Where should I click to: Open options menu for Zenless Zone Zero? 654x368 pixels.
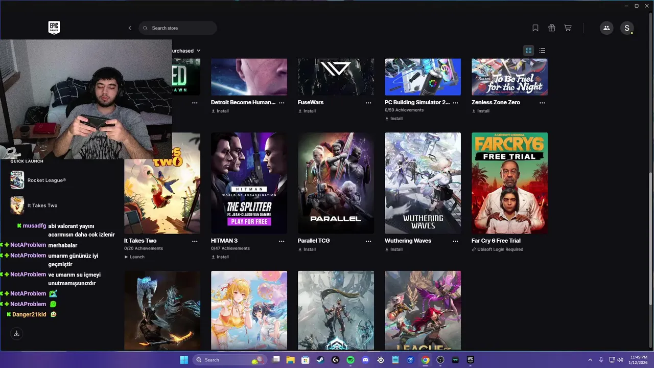[542, 103]
